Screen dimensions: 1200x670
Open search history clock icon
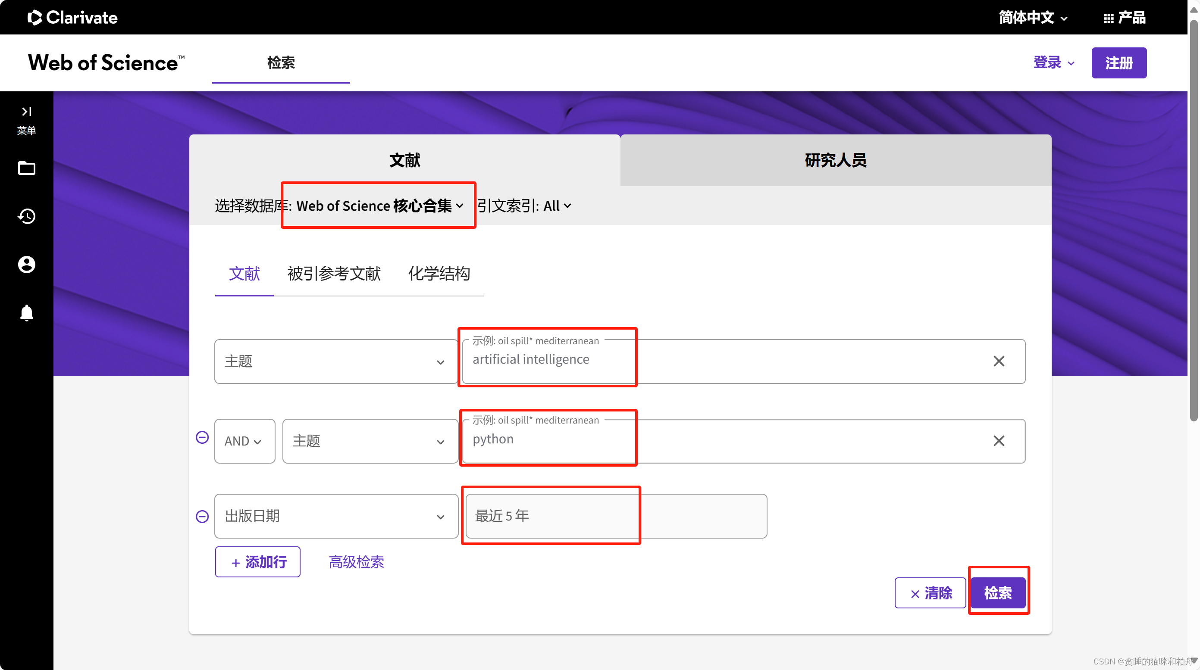(27, 216)
